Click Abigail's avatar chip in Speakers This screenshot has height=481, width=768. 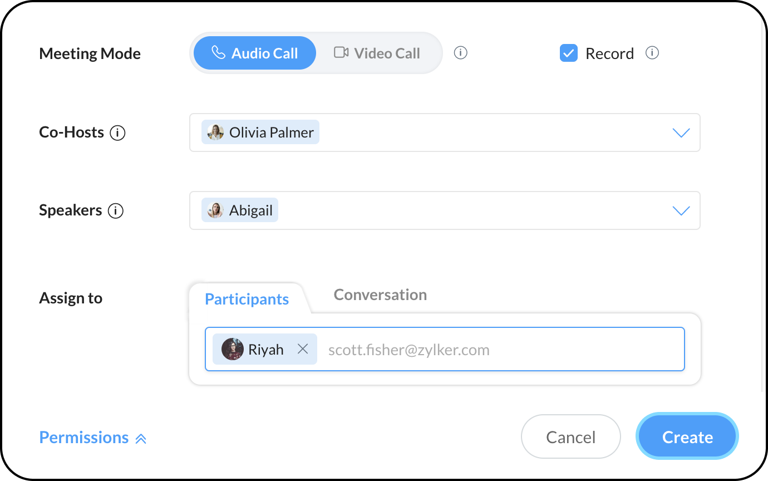click(x=215, y=211)
